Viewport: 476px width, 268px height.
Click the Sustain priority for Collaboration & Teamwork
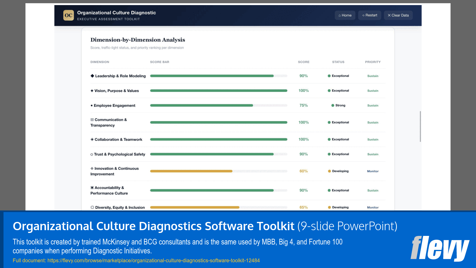pos(373,140)
